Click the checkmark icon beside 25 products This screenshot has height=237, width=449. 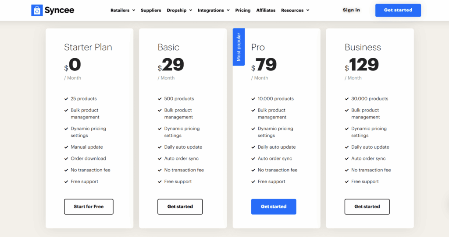tap(66, 99)
